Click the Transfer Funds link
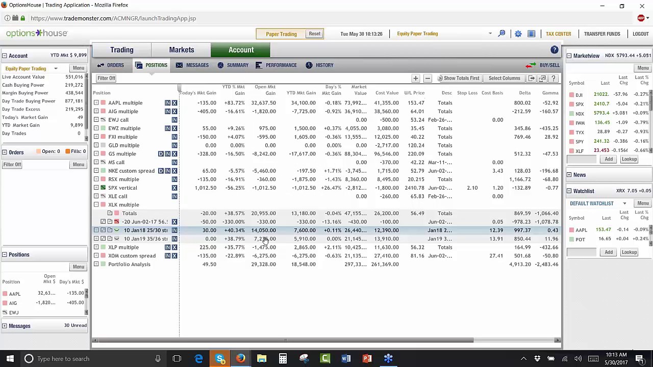This screenshot has width=653, height=367. click(602, 34)
